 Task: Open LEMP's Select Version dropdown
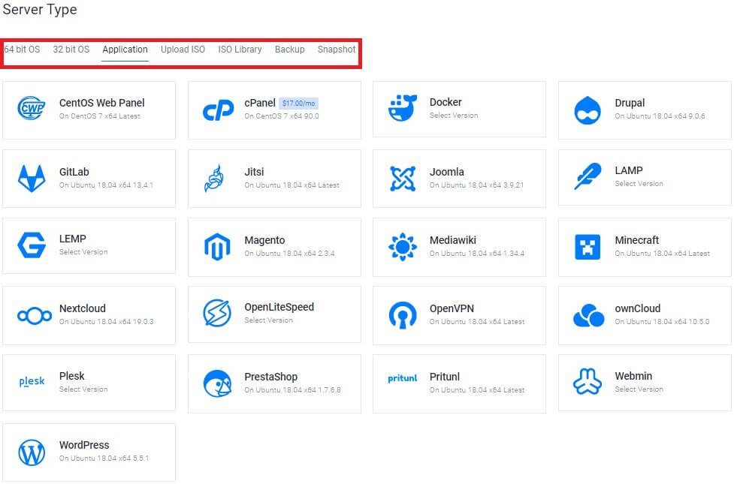(x=83, y=252)
